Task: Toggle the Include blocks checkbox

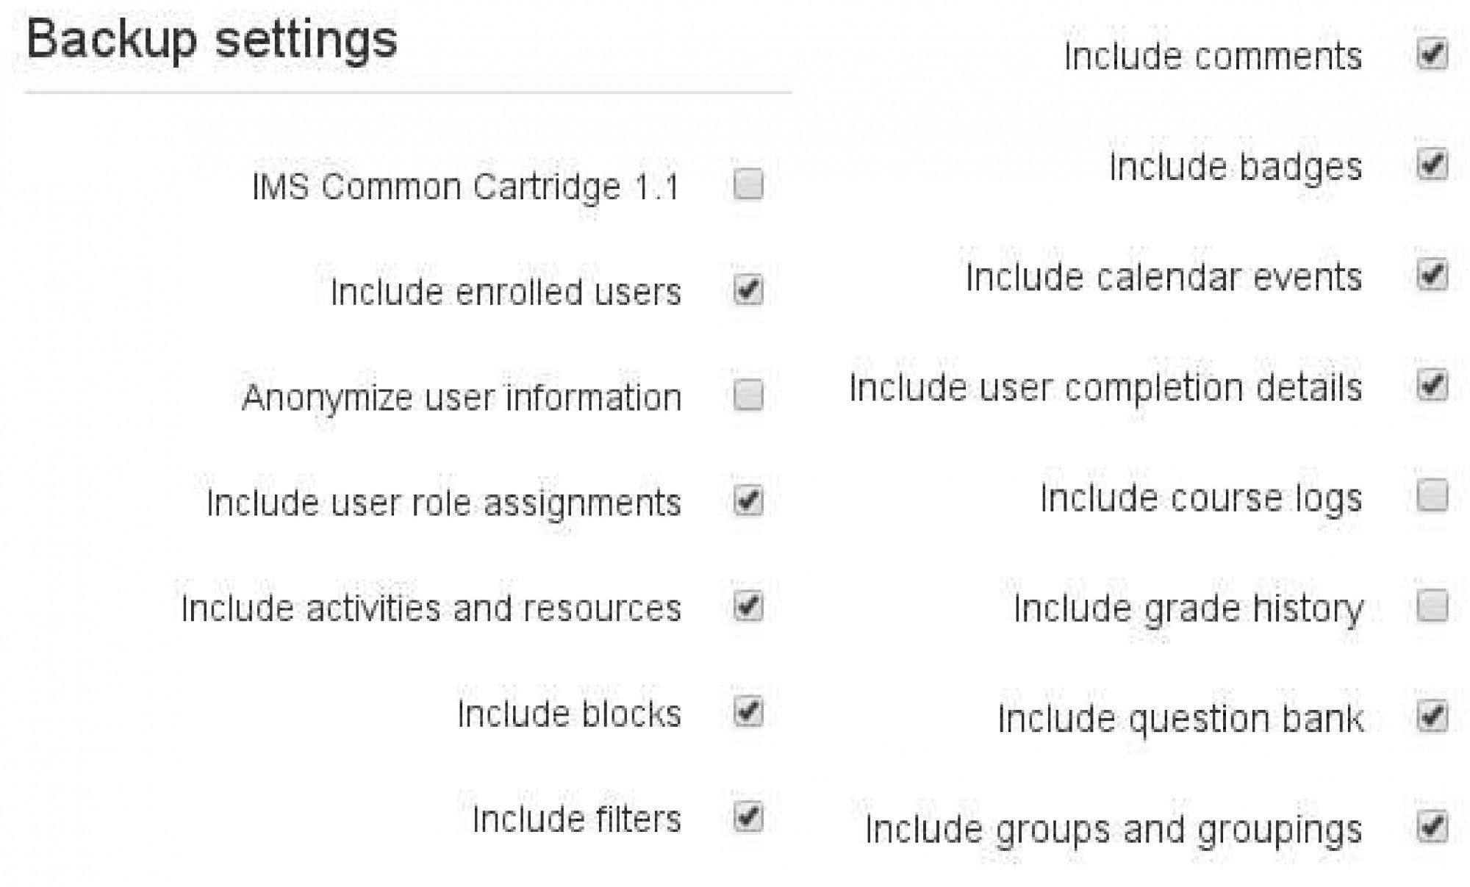Action: (x=748, y=711)
